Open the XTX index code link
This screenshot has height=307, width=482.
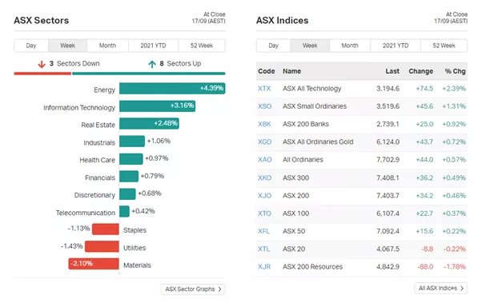[264, 89]
